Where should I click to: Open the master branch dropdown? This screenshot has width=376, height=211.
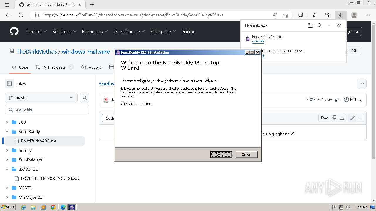(41, 98)
